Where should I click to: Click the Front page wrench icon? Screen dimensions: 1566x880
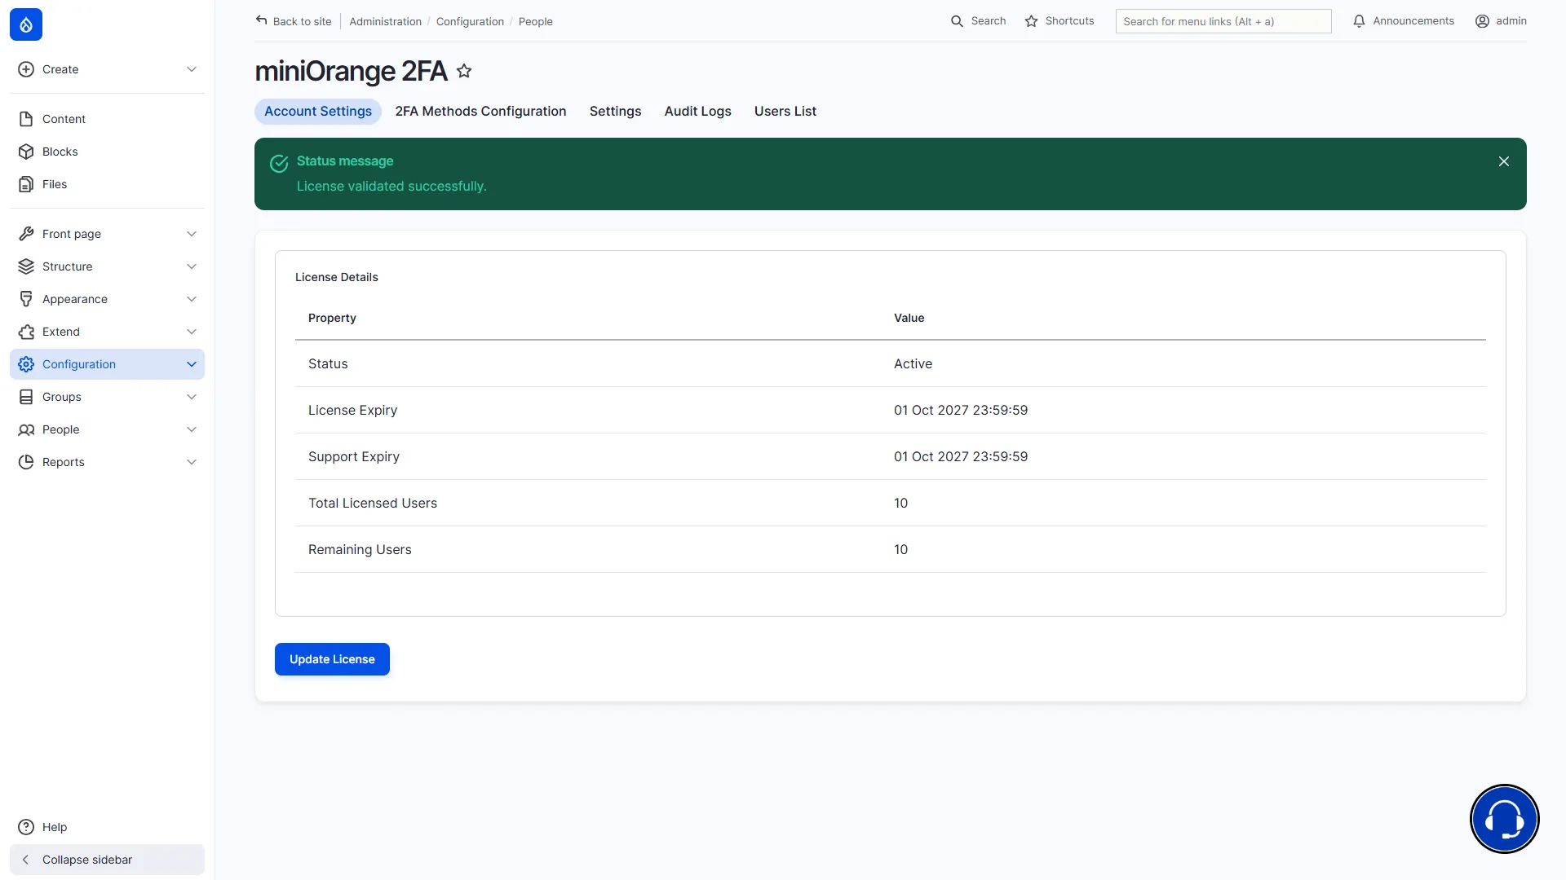26,234
